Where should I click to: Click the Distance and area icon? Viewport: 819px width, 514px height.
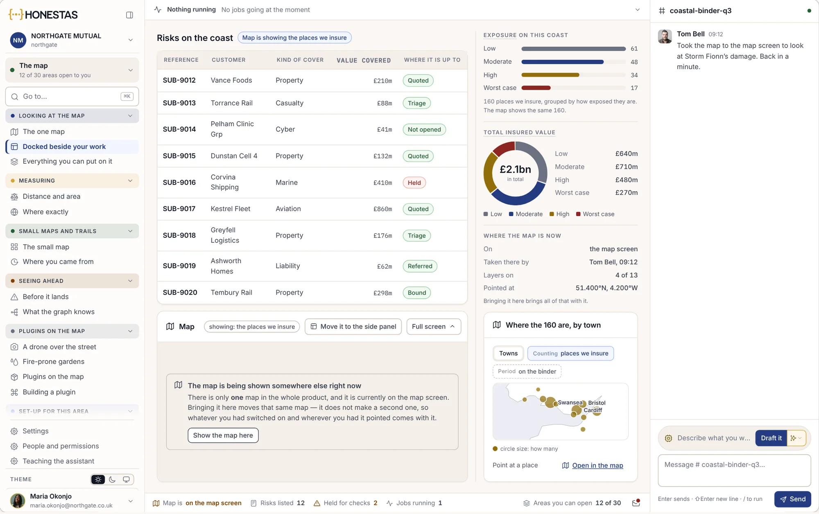[14, 197]
